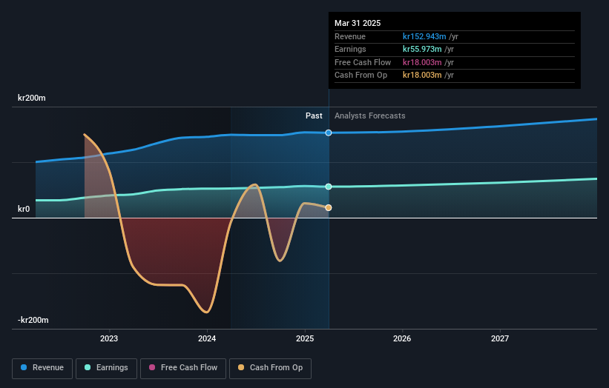Select the blue Revenue data point marker

[x=329, y=133]
